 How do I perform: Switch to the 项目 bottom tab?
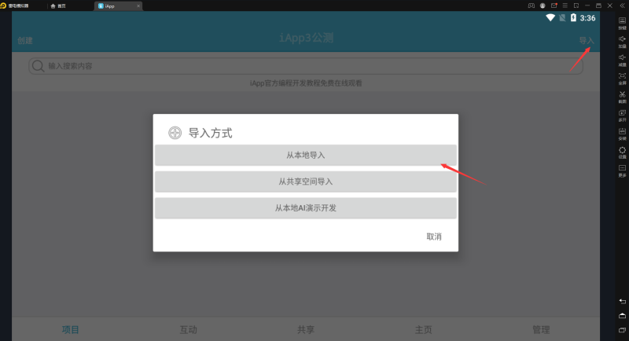click(70, 329)
